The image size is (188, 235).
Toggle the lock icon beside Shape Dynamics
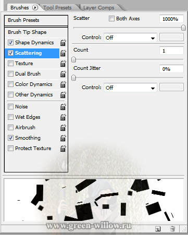[63, 43]
